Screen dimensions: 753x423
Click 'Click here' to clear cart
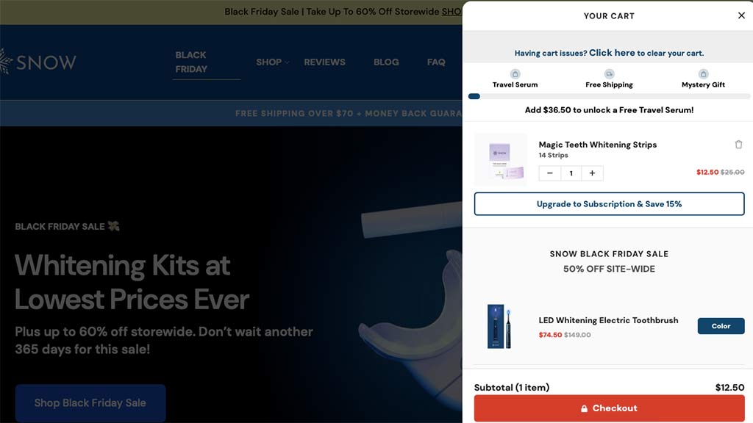(612, 53)
